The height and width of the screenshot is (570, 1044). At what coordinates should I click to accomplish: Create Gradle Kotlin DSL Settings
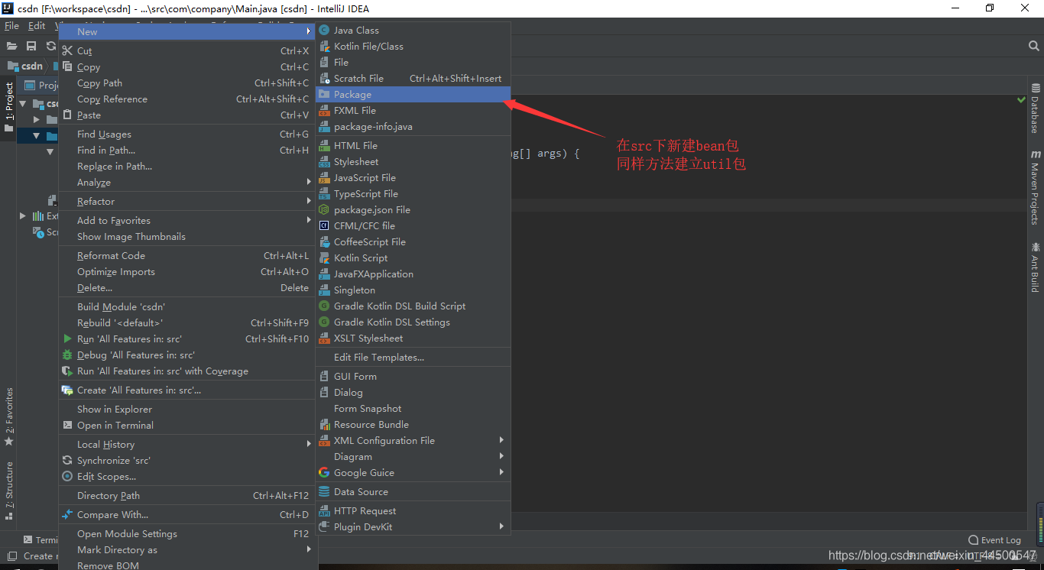[413, 322]
